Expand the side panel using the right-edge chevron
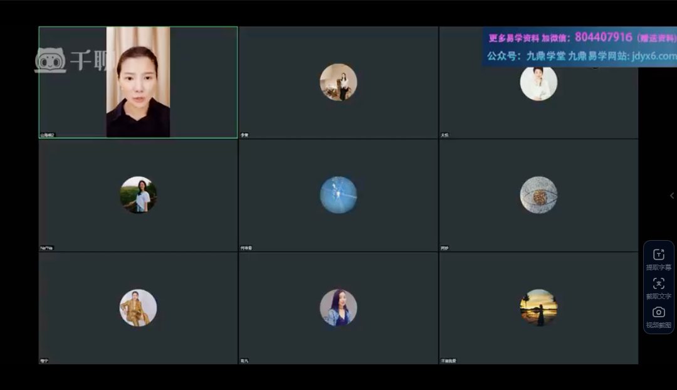Viewport: 677px width, 390px height. [x=672, y=196]
